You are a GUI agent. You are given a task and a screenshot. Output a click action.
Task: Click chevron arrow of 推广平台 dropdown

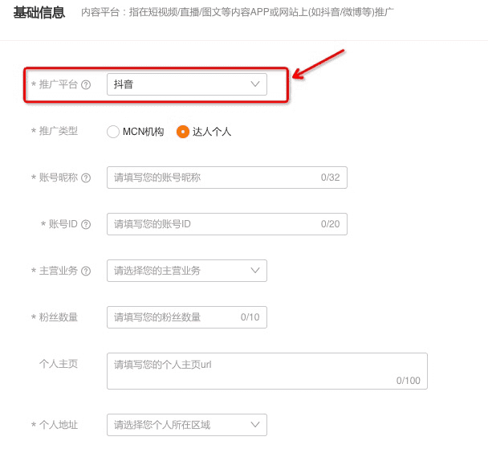pos(255,84)
